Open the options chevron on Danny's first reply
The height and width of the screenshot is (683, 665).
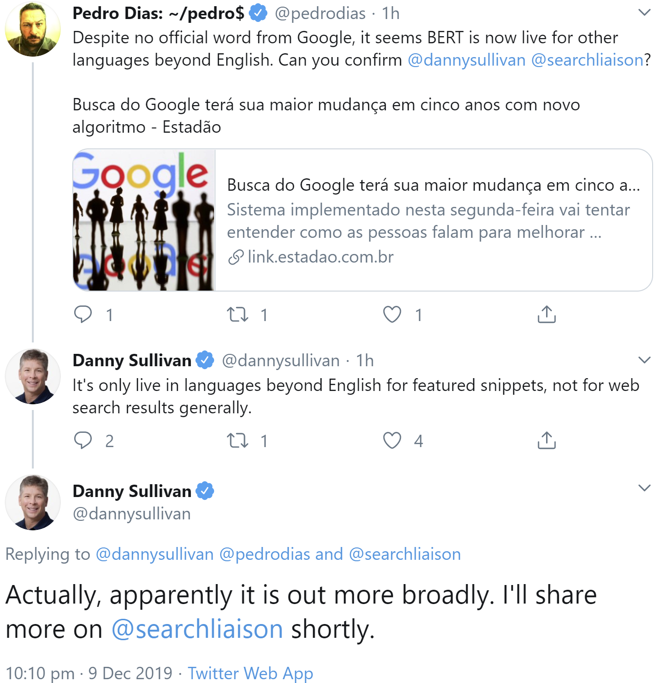645,359
